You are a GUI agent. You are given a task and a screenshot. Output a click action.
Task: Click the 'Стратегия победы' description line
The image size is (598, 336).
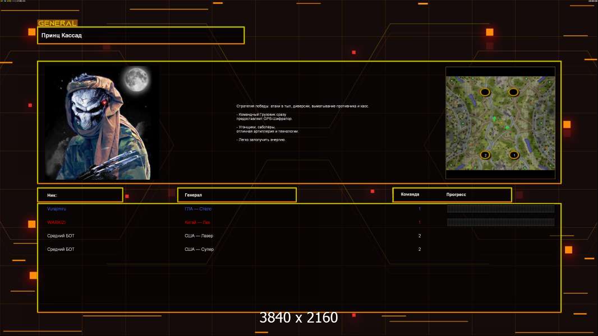point(302,106)
